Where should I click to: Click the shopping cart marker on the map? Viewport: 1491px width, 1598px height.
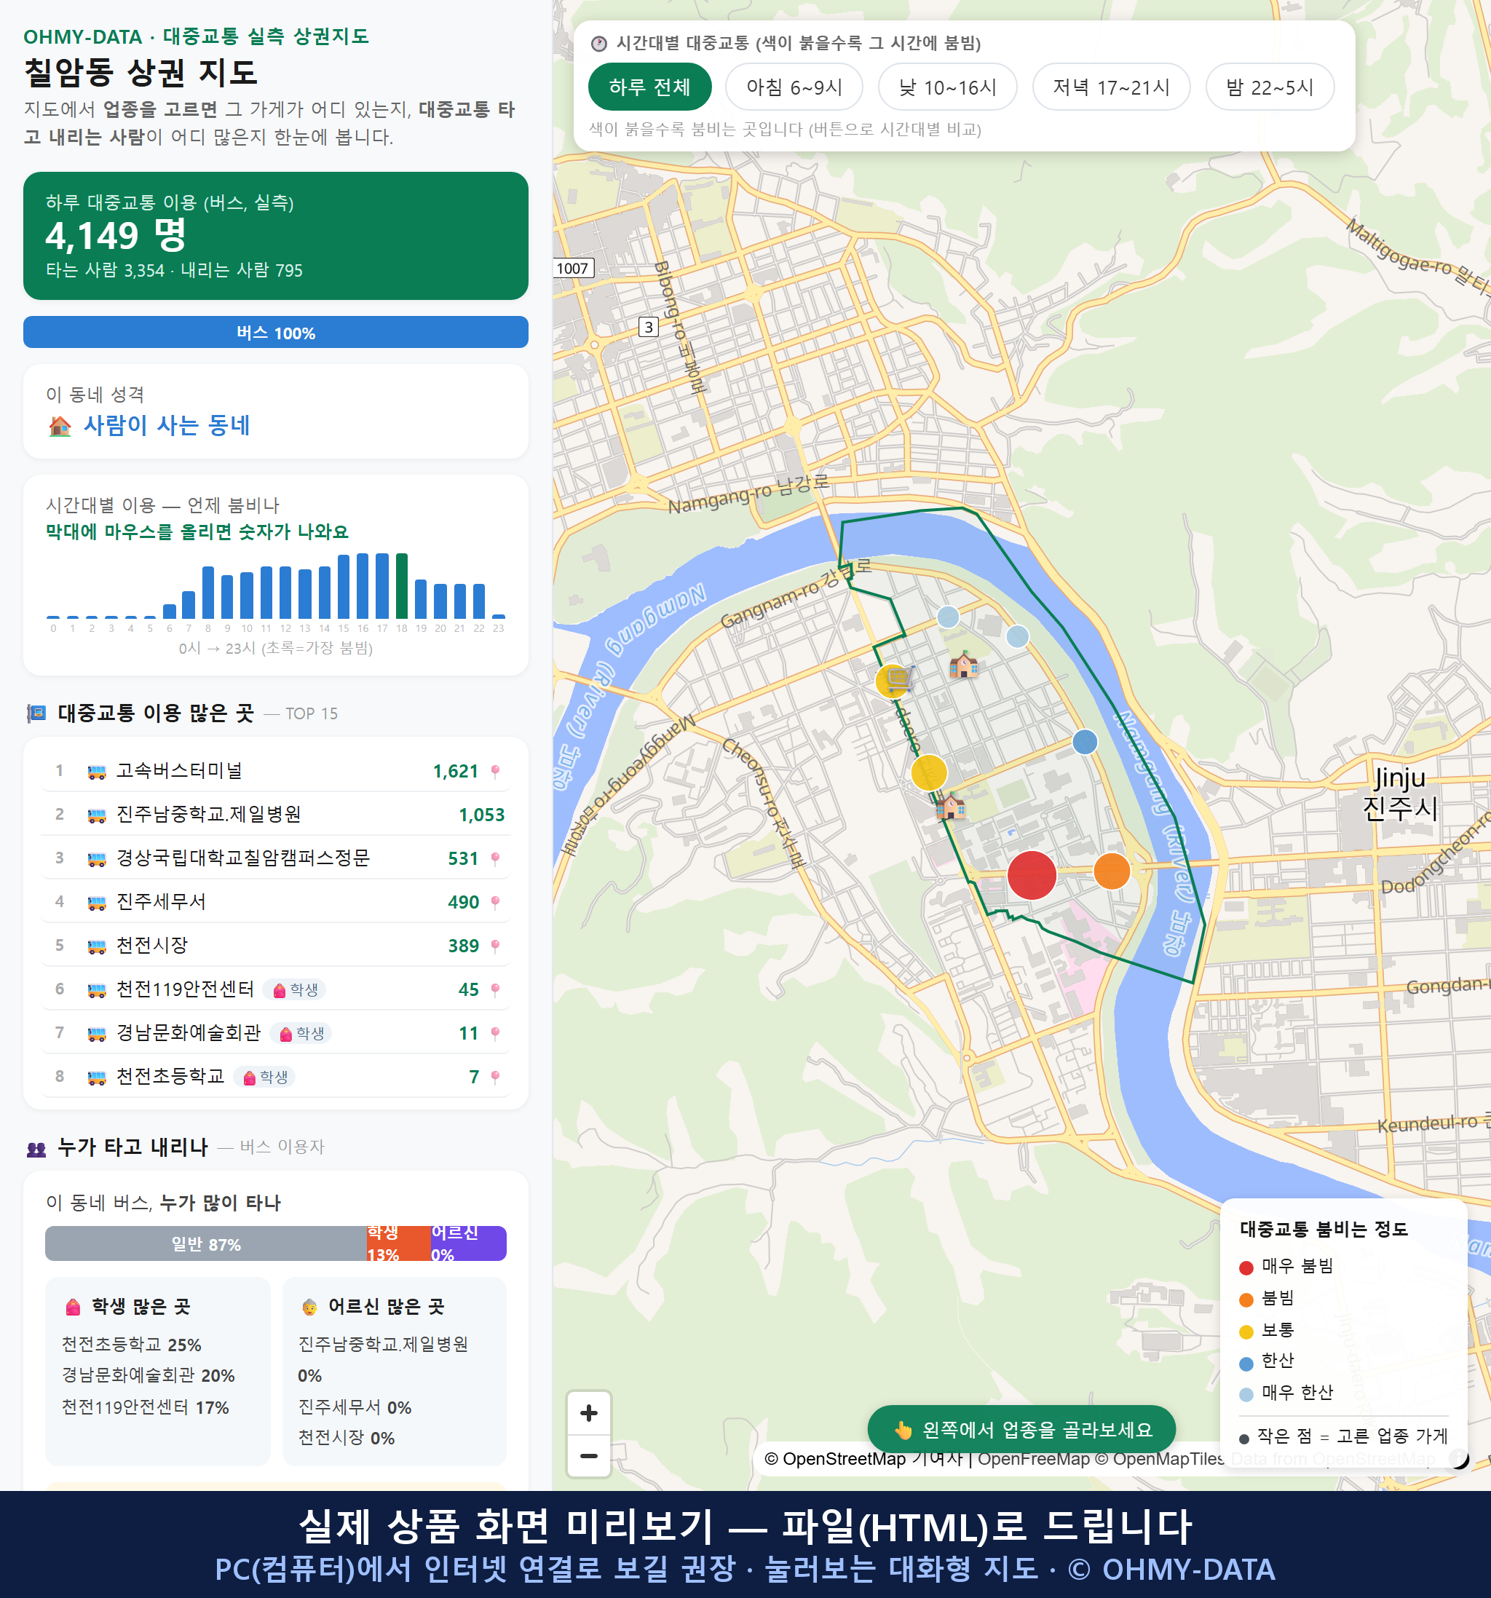coord(898,678)
